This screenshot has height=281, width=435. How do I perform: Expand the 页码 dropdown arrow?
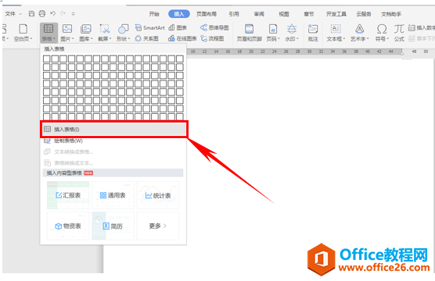pos(279,39)
